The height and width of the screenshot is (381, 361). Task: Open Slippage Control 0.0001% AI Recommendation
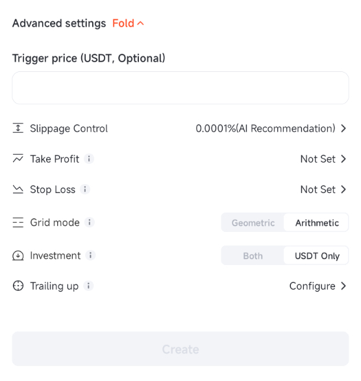point(271,128)
